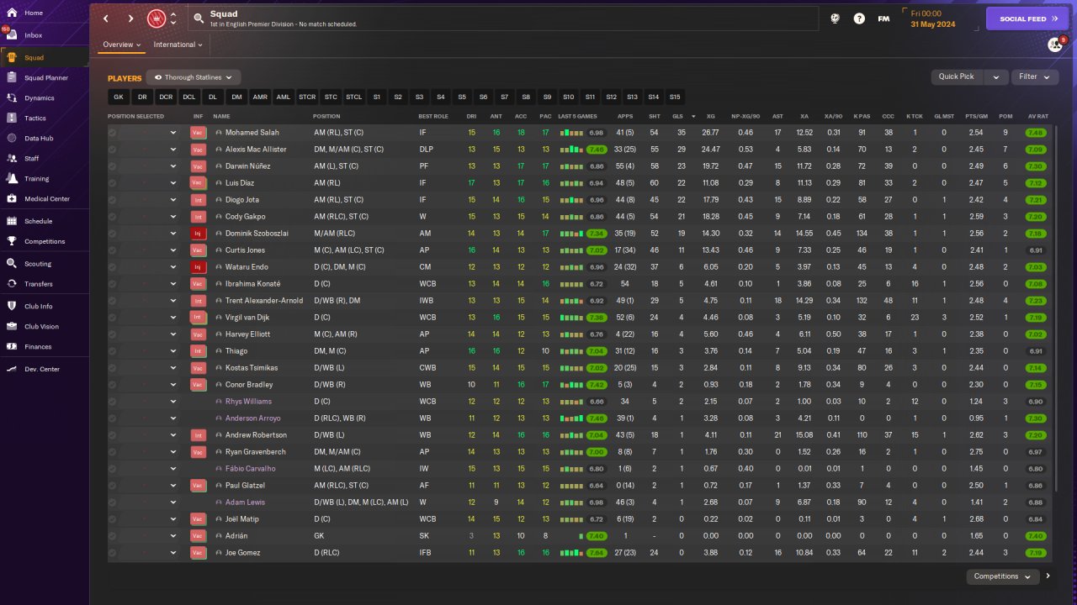This screenshot has height=605, width=1077.
Task: Expand the Quick Pick arrow dropdown
Action: pos(996,76)
